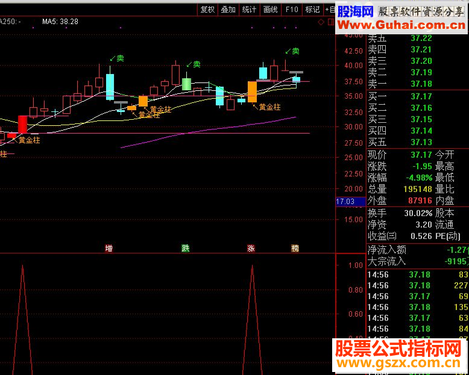Screen dimensions: 469x375
Task: Click the 榜 event marker
Action: click(295, 248)
